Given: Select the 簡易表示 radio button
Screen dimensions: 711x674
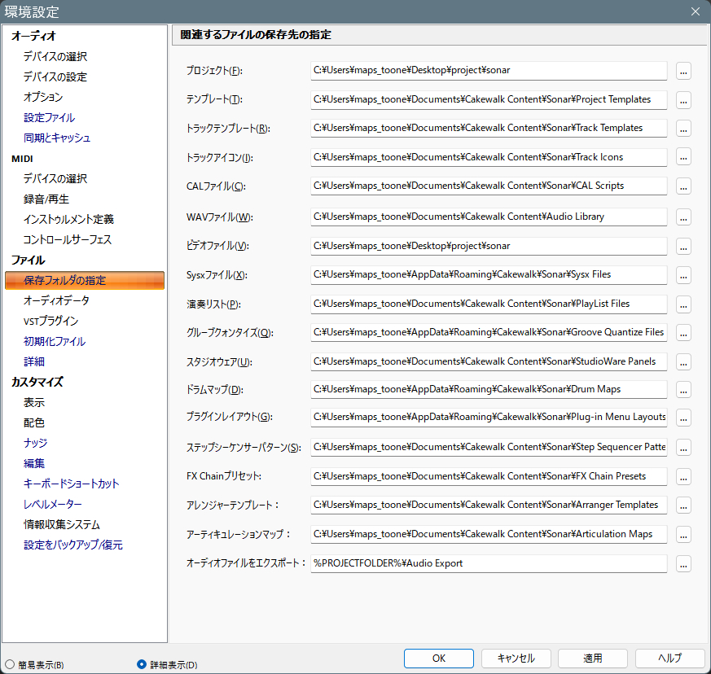Looking at the screenshot, I should tap(10, 664).
